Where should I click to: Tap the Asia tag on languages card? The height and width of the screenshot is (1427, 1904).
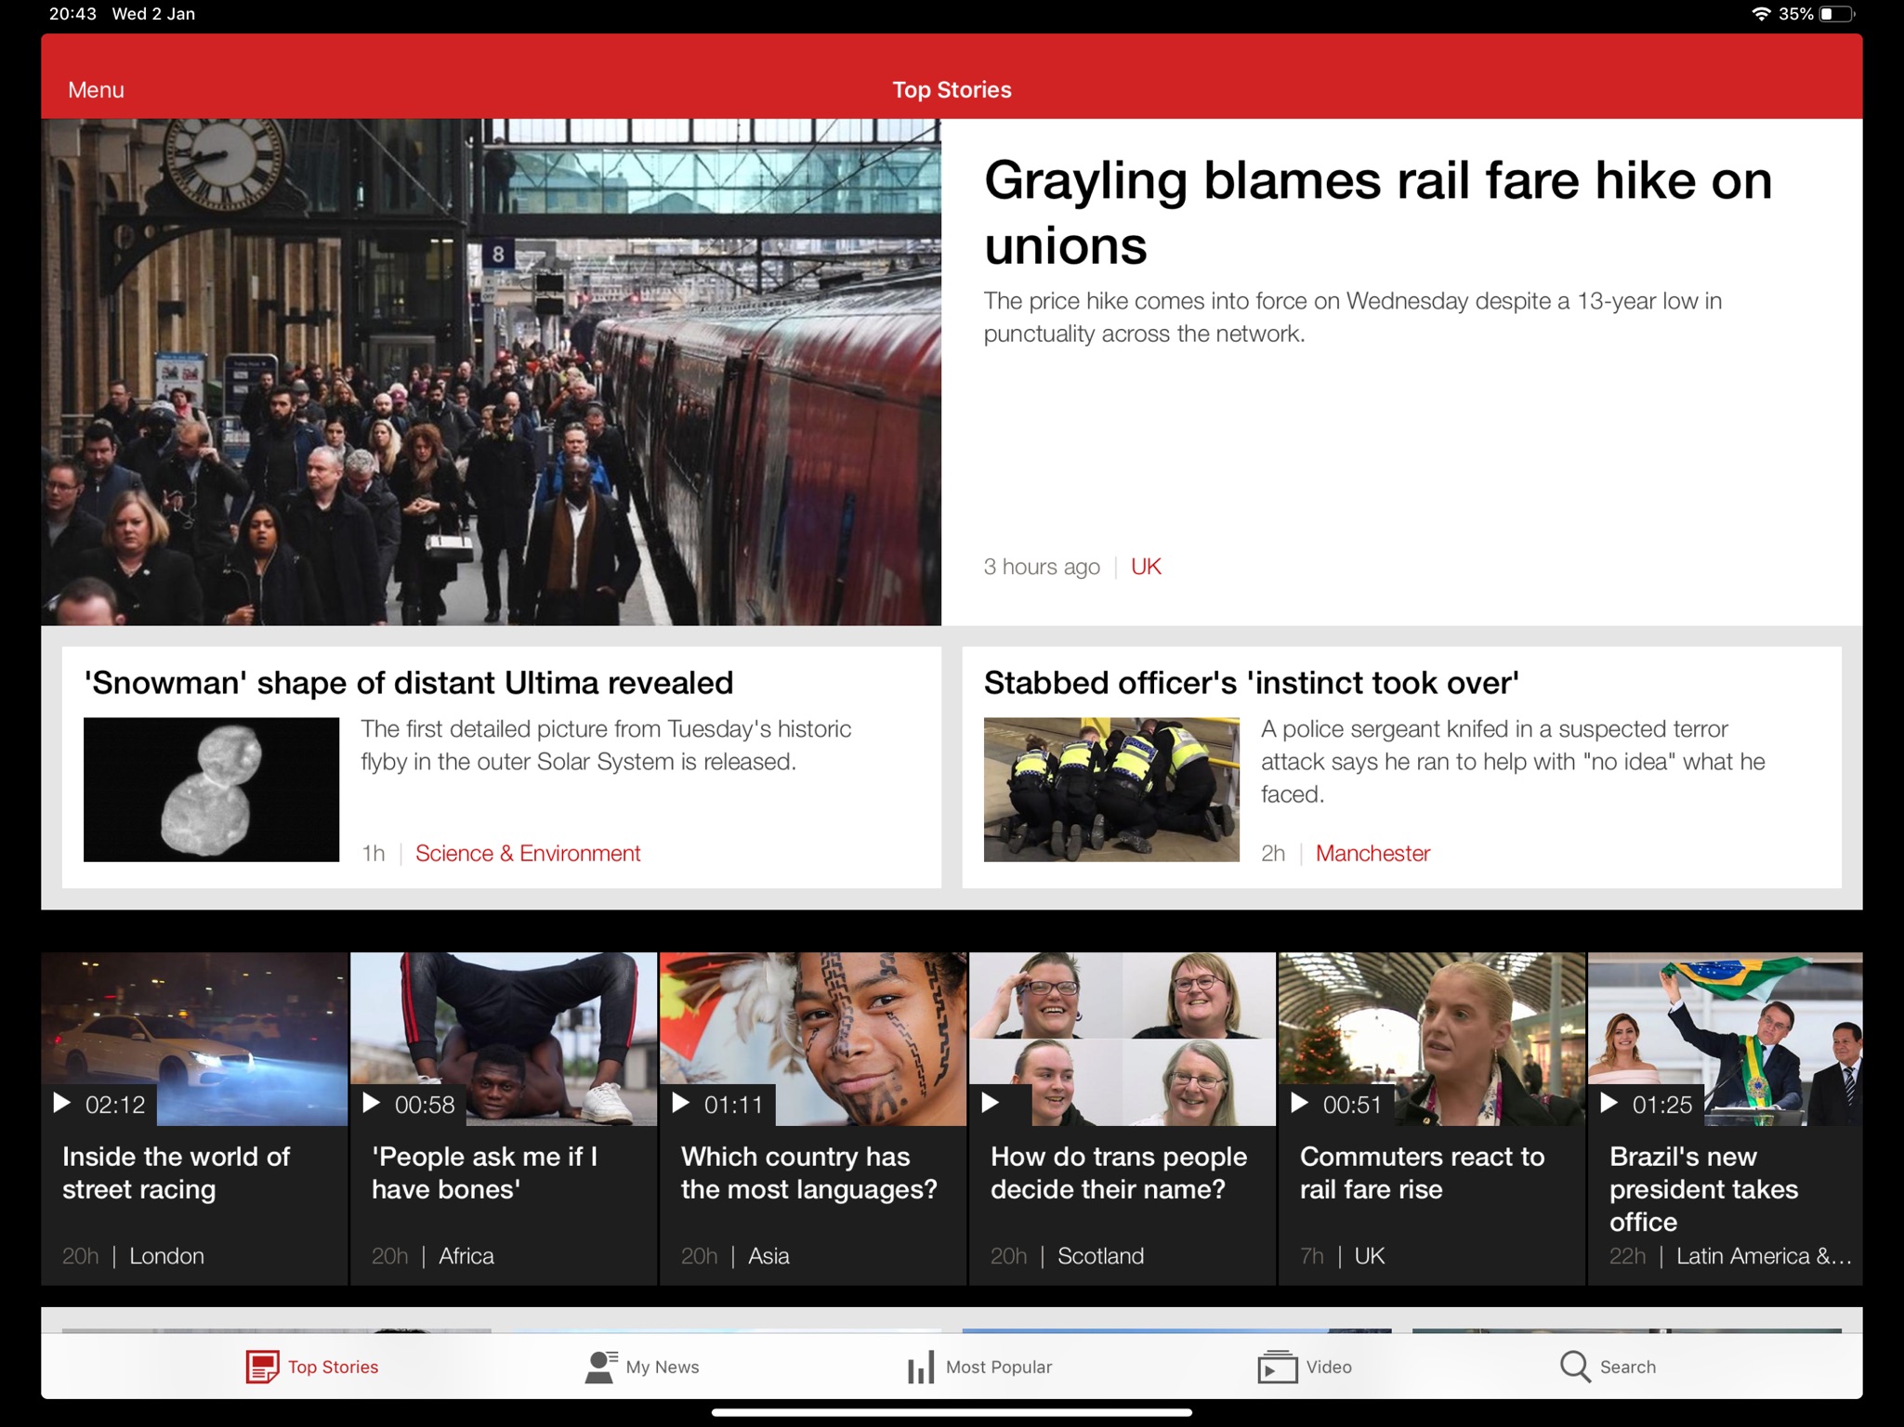[768, 1256]
